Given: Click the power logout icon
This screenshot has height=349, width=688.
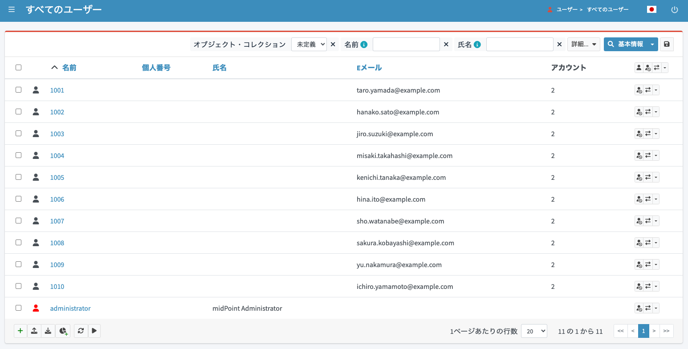Looking at the screenshot, I should point(675,9).
